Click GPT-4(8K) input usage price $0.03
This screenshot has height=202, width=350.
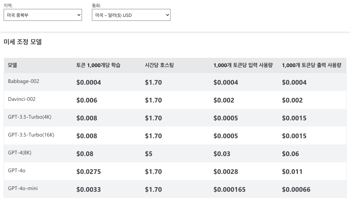(222, 154)
